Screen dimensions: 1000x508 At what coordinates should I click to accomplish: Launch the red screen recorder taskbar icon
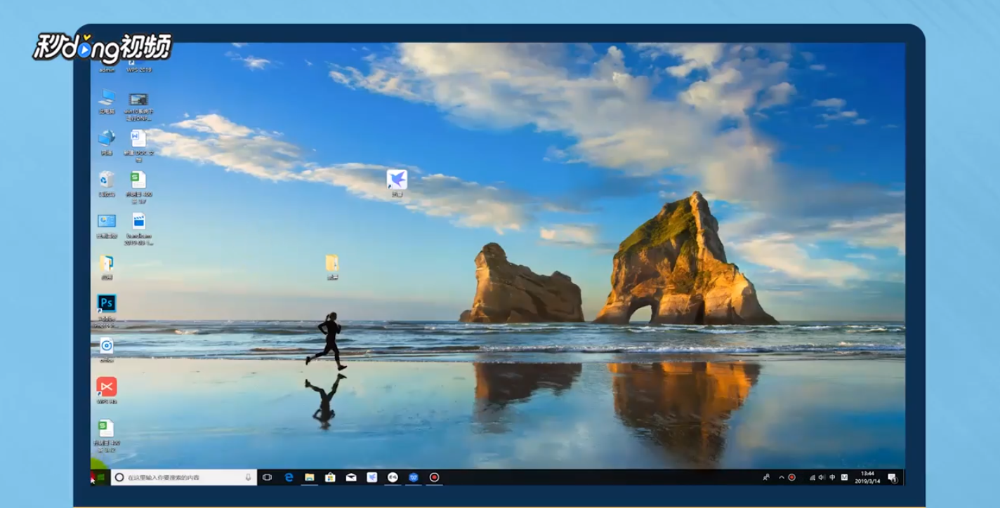[x=435, y=476]
